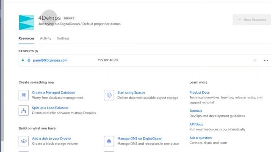The width and height of the screenshot is (271, 152).
Task: Open the more options menu for panel90 droplet
Action: 266,60
